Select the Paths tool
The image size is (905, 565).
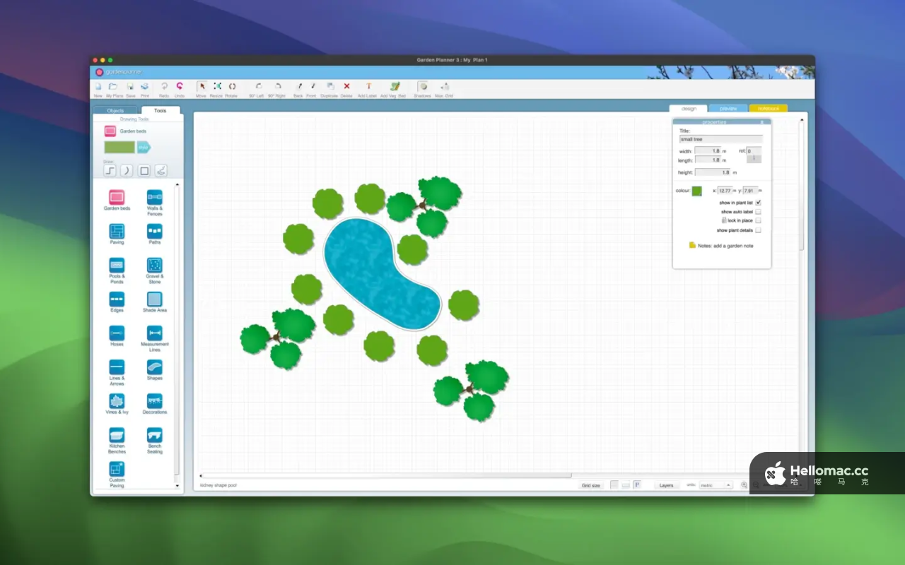(154, 232)
